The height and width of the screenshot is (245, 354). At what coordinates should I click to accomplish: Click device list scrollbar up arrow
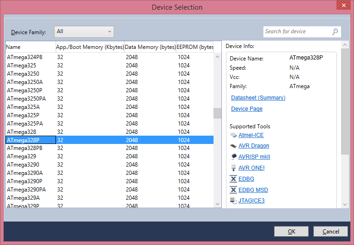click(217, 57)
